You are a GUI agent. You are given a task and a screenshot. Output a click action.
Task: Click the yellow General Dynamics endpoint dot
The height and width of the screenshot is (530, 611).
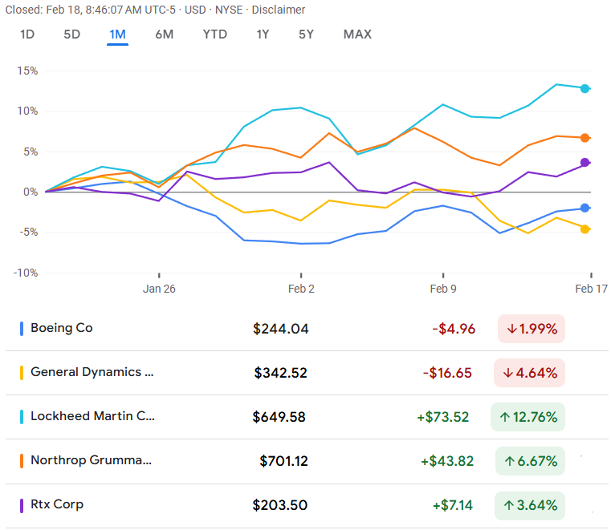pos(585,229)
